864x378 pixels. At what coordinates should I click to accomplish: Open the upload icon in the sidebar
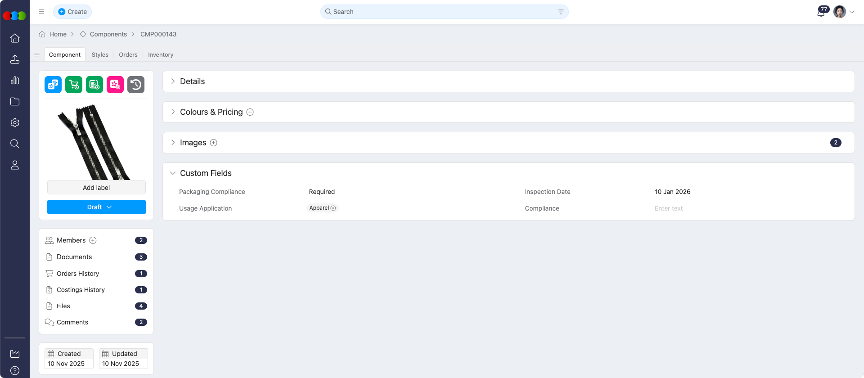point(15,59)
